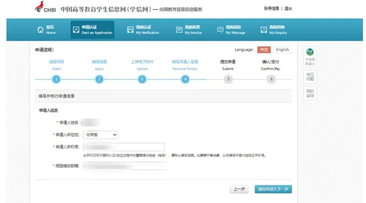Screen dimensions: 366x203
Task: Click 保存并进入下一步 button
Action: [x=273, y=189]
